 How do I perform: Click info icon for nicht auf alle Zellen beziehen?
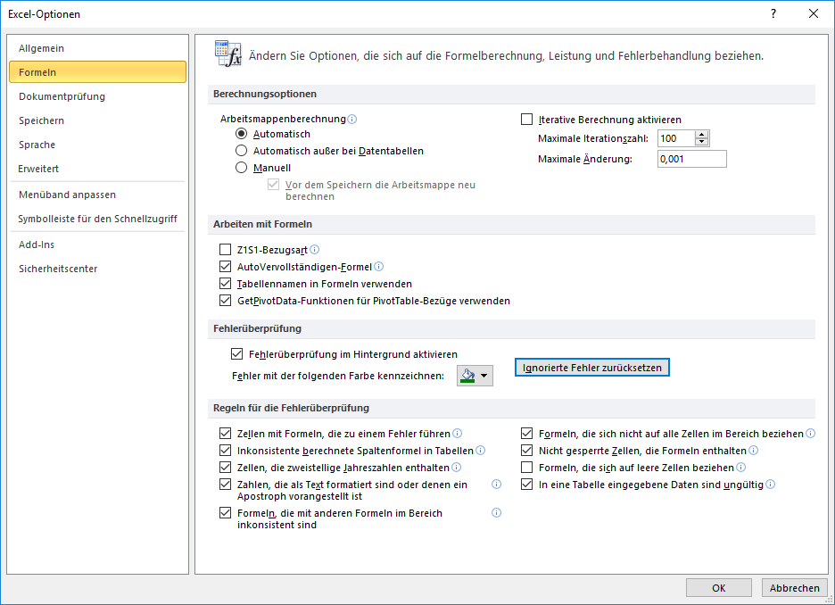tap(811, 434)
